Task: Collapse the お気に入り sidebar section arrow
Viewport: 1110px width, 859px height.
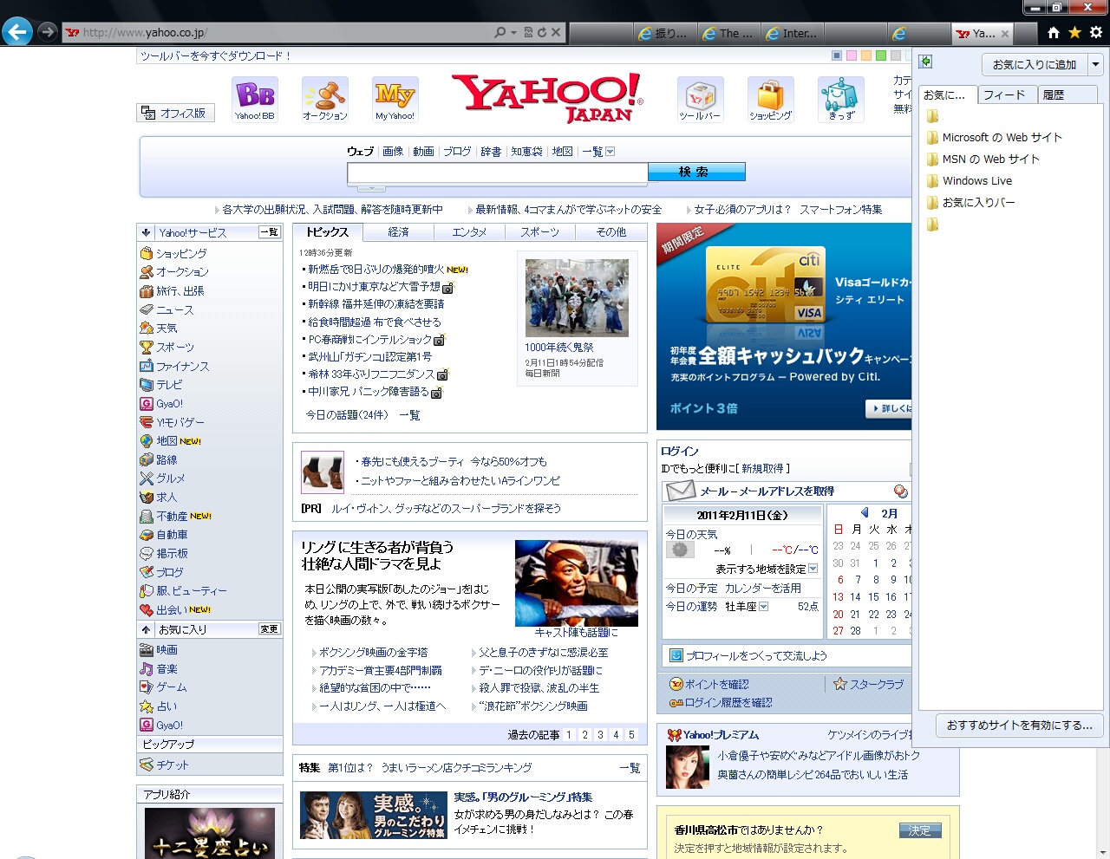Action: [147, 629]
